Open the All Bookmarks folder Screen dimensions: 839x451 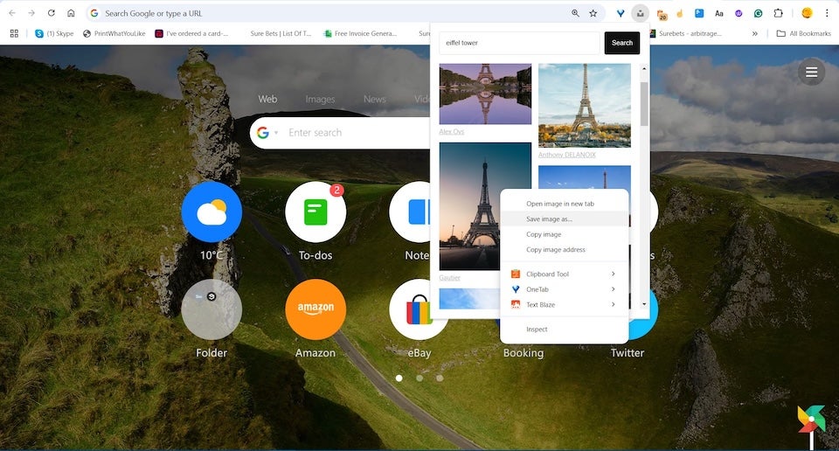(x=804, y=33)
